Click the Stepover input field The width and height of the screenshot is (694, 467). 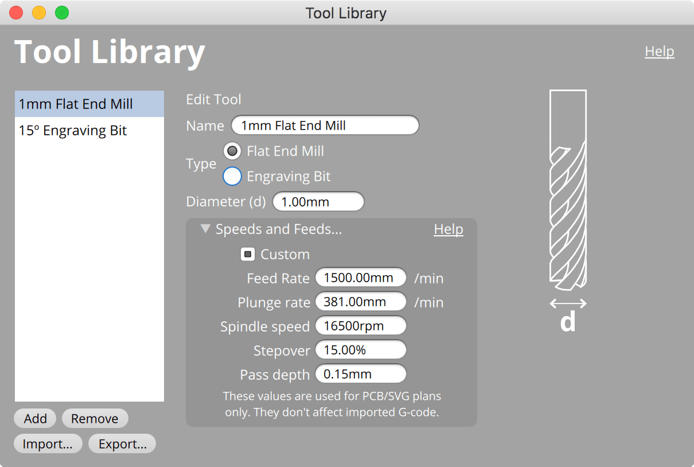[361, 350]
